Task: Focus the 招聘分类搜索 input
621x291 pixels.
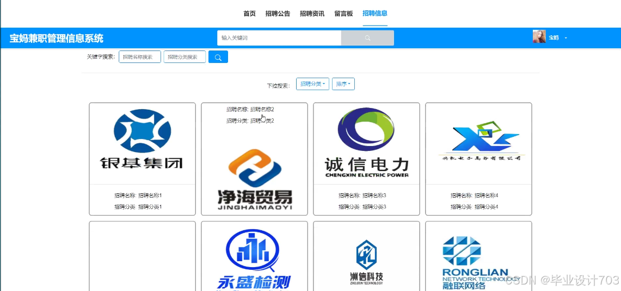Action: point(185,57)
